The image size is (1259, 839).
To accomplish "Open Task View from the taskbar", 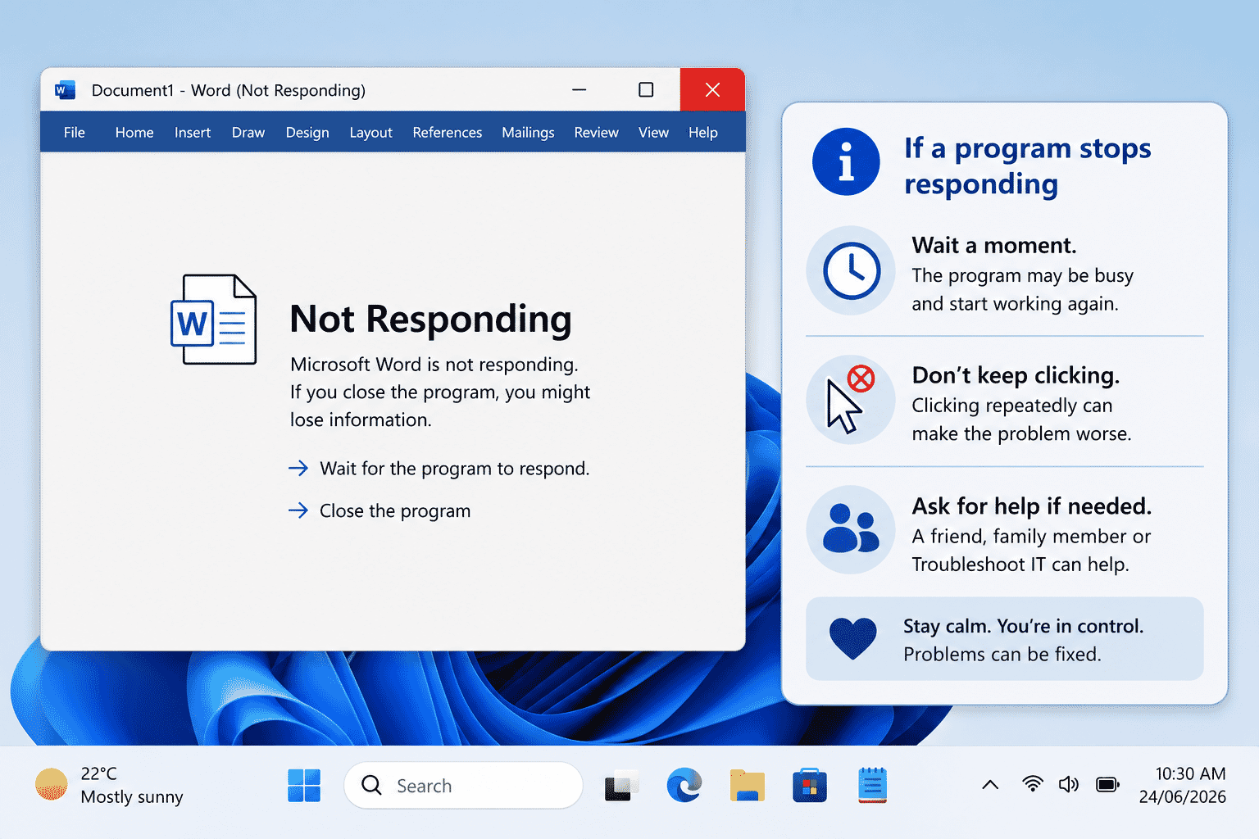I will point(622,787).
